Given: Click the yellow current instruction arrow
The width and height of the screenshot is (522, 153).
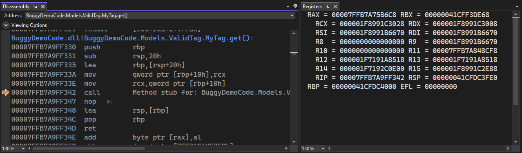Looking at the screenshot, I should click(x=5, y=93).
